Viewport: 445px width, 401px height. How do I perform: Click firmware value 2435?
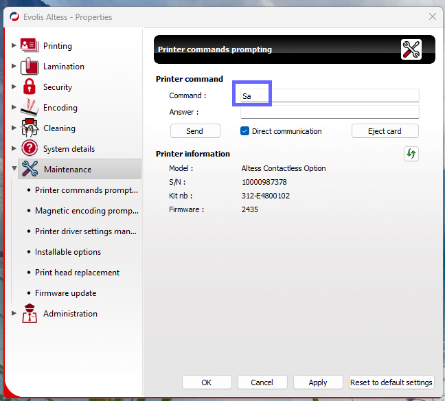(x=250, y=209)
